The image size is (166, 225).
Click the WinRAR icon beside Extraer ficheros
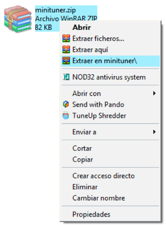(66, 39)
